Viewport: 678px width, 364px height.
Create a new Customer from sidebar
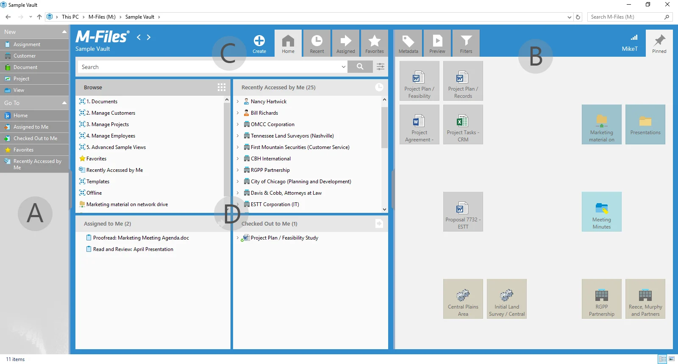pos(34,56)
